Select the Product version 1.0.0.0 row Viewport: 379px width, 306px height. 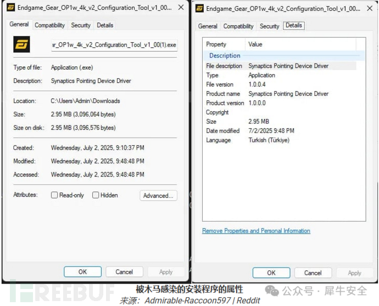pyautogui.click(x=280, y=103)
